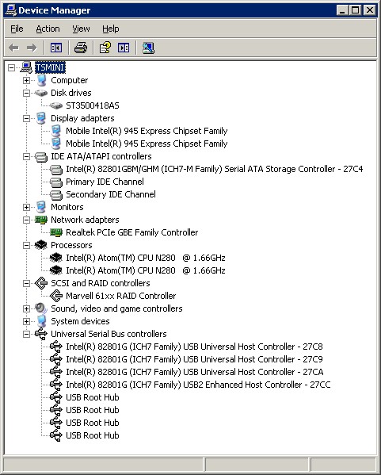Open the Action menu
This screenshot has height=475, width=381.
click(48, 29)
